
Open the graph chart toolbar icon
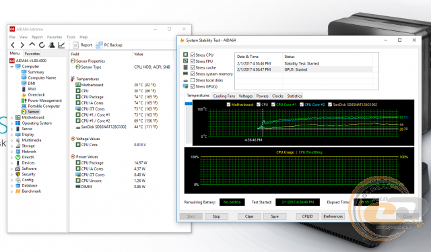(61, 45)
